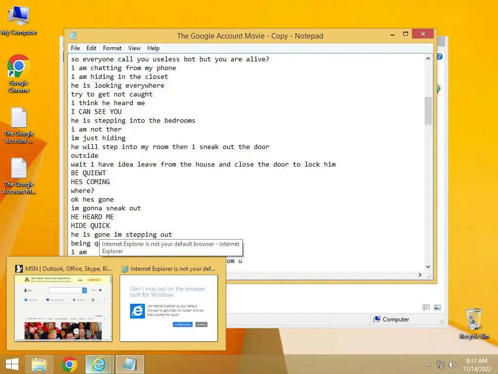498x374 pixels.
Task: Maximize the Notepad window
Action: pyautogui.click(x=405, y=34)
